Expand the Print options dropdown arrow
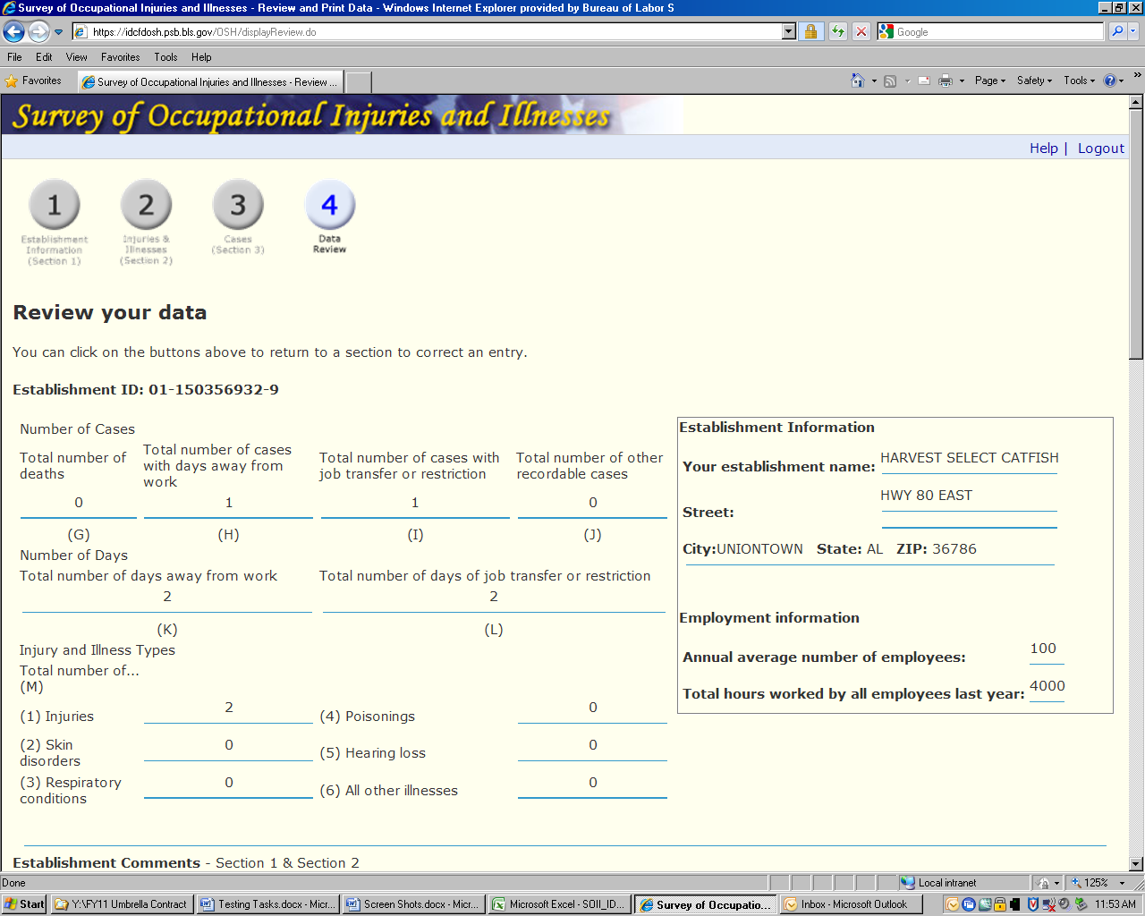Screen dimensions: 1145x916 coord(962,81)
